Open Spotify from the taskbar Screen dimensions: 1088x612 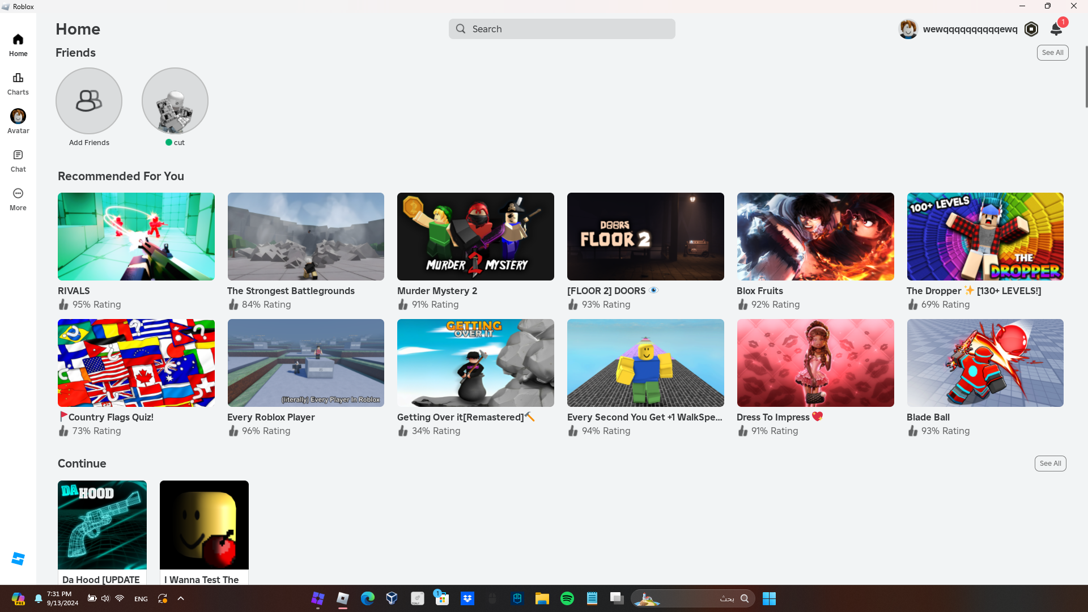[x=567, y=598]
